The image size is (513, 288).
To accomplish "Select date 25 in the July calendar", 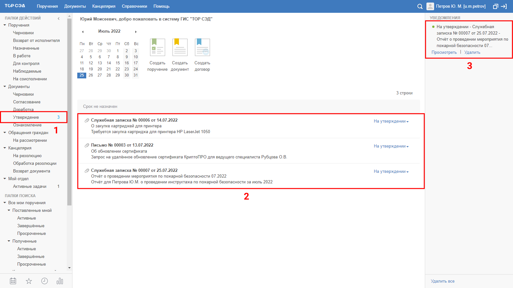I will (82, 75).
